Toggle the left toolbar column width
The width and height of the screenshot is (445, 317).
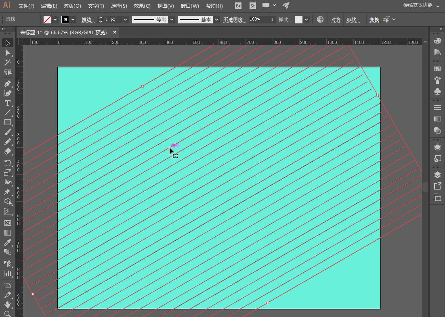3,29
